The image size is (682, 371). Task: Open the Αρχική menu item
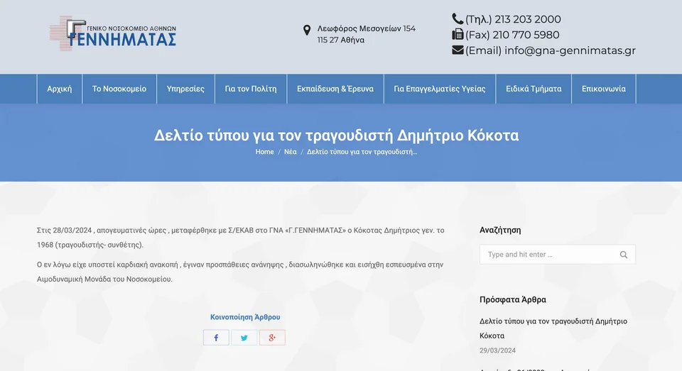[60, 89]
